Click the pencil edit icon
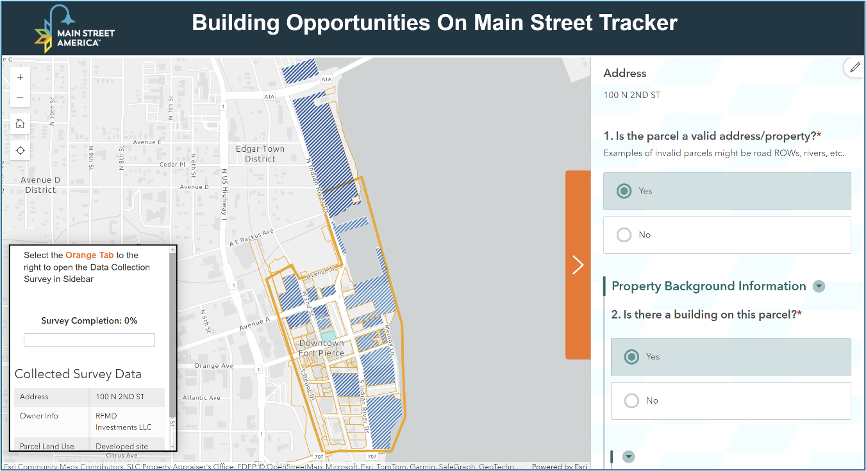The height and width of the screenshot is (471, 866). pos(854,67)
